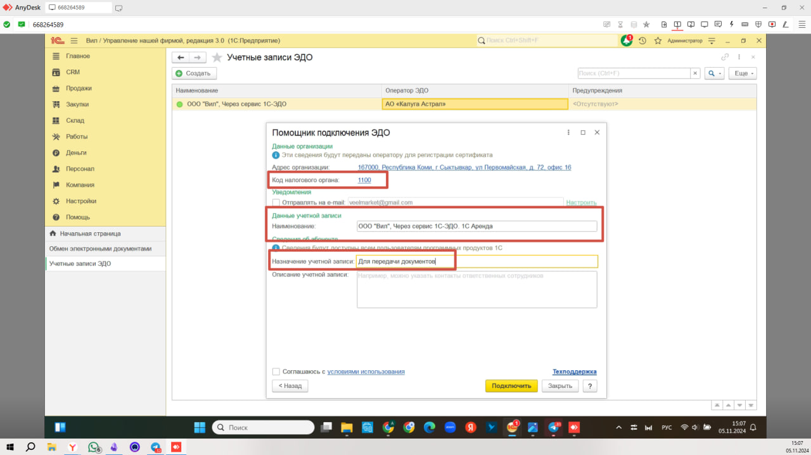Screen dimensions: 811x455
Task: Expand the Еще dropdown menu
Action: (743, 73)
